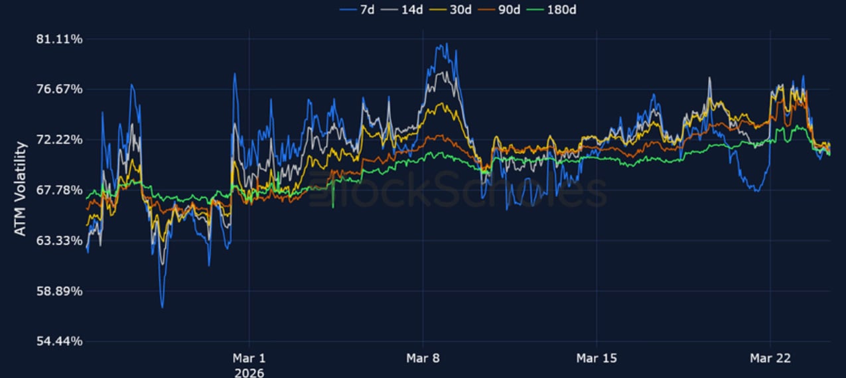Click the ATM Volatility y-axis title
The image size is (846, 378).
click(21, 188)
